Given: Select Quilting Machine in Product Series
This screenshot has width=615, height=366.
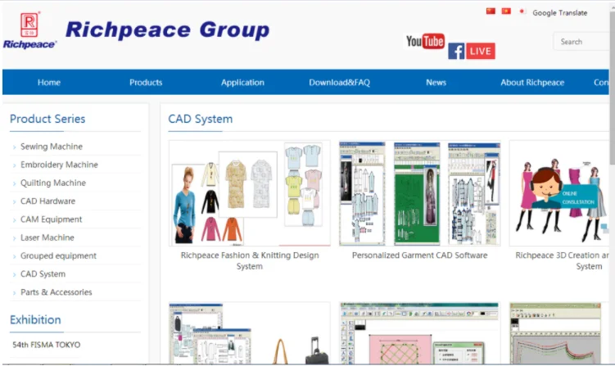Looking at the screenshot, I should point(53,183).
